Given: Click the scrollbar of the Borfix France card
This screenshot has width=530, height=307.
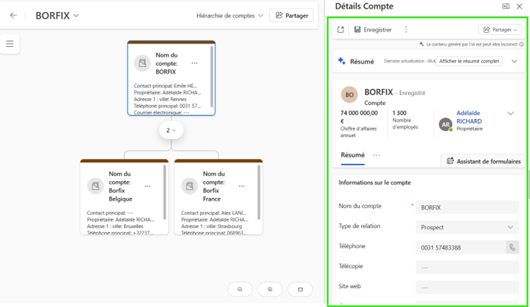Looking at the screenshot, I should point(259,192).
